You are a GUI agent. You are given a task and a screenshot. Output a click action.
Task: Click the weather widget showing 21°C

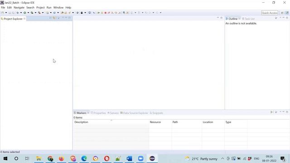(x=201, y=159)
